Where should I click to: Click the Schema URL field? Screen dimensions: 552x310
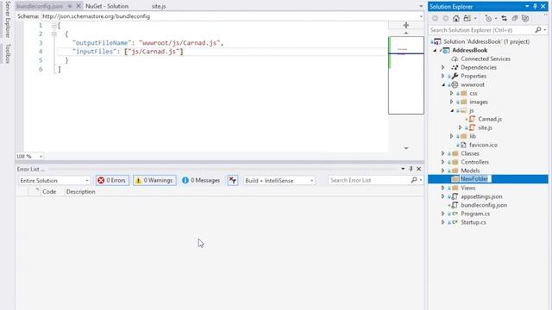[x=229, y=16]
